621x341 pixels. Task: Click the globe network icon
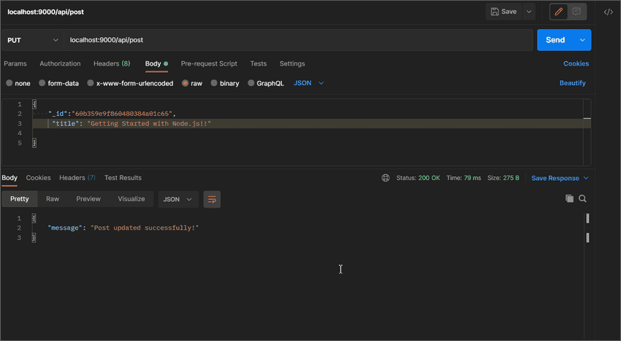tap(385, 179)
